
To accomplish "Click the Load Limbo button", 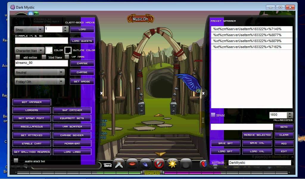I will (72, 152).
